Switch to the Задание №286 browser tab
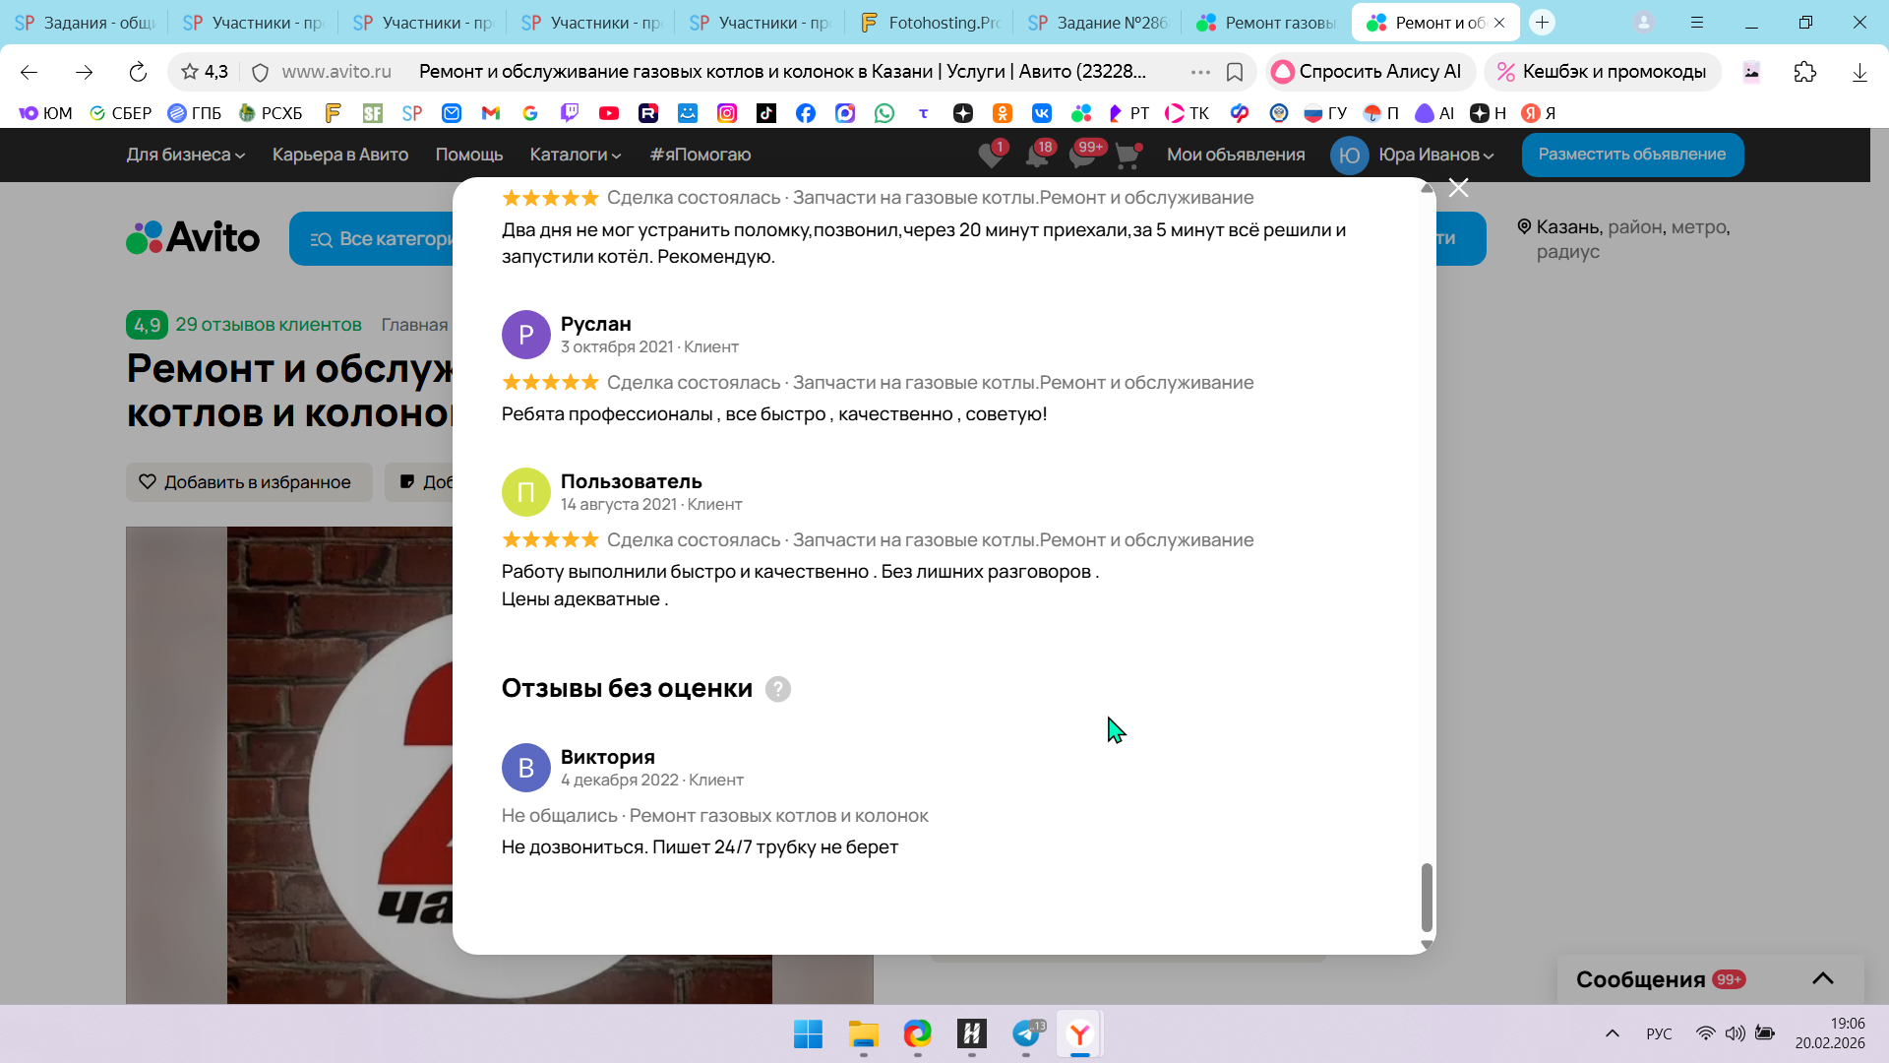 point(1099,23)
